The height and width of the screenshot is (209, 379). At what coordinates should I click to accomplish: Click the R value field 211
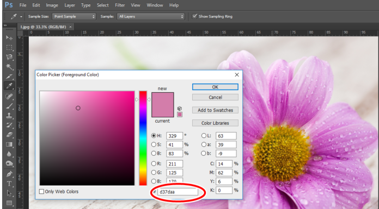174,164
